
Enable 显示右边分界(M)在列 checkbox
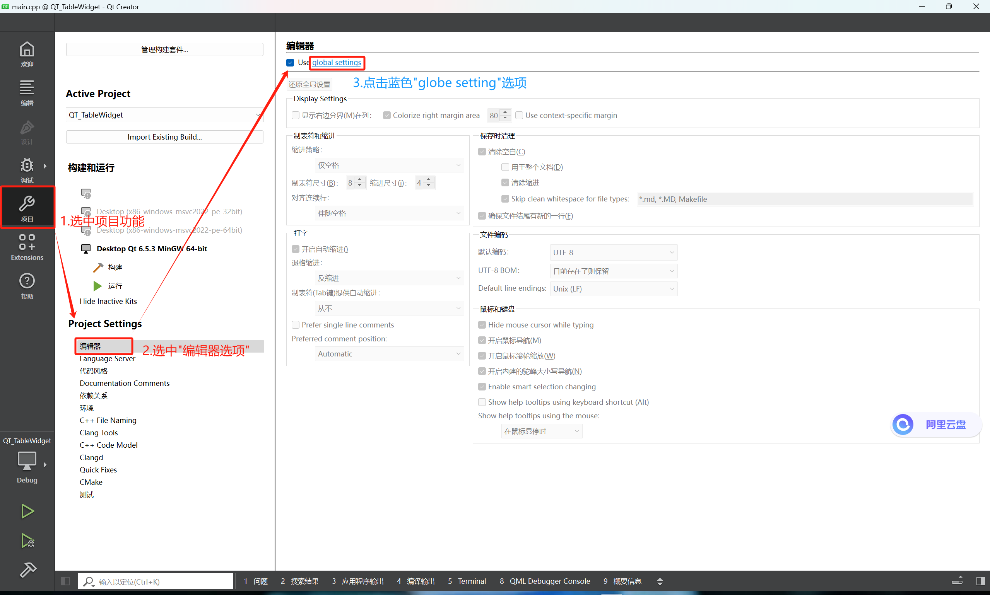pyautogui.click(x=296, y=116)
